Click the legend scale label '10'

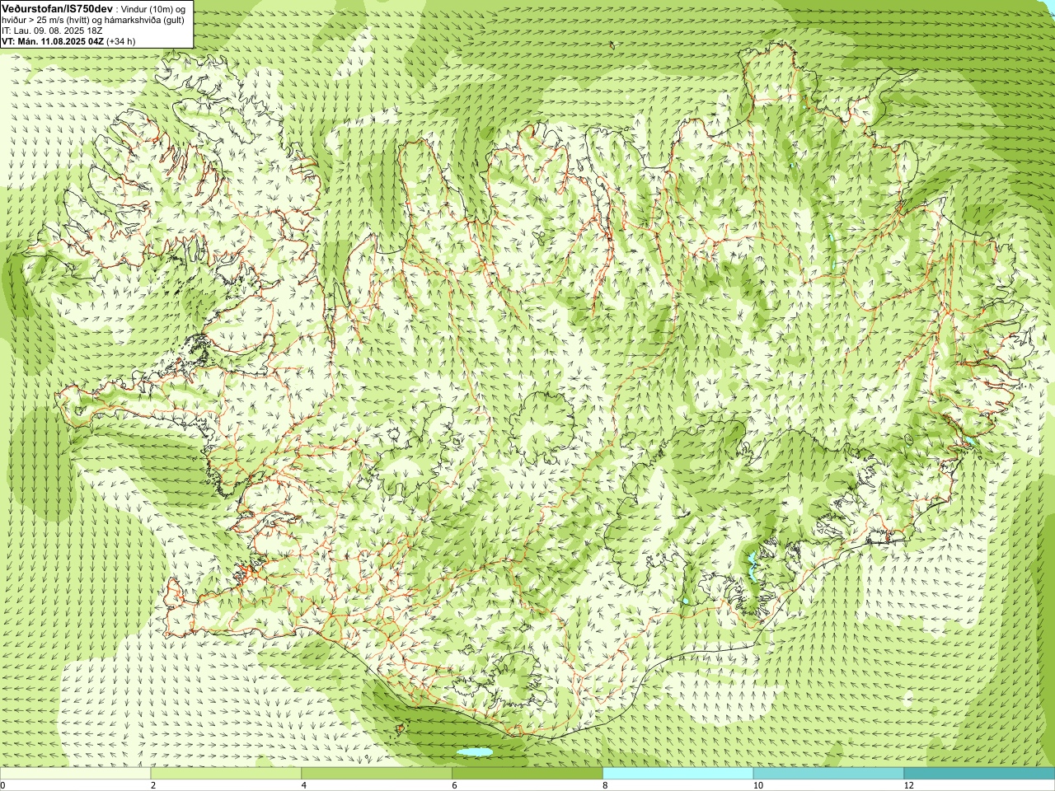(757, 785)
